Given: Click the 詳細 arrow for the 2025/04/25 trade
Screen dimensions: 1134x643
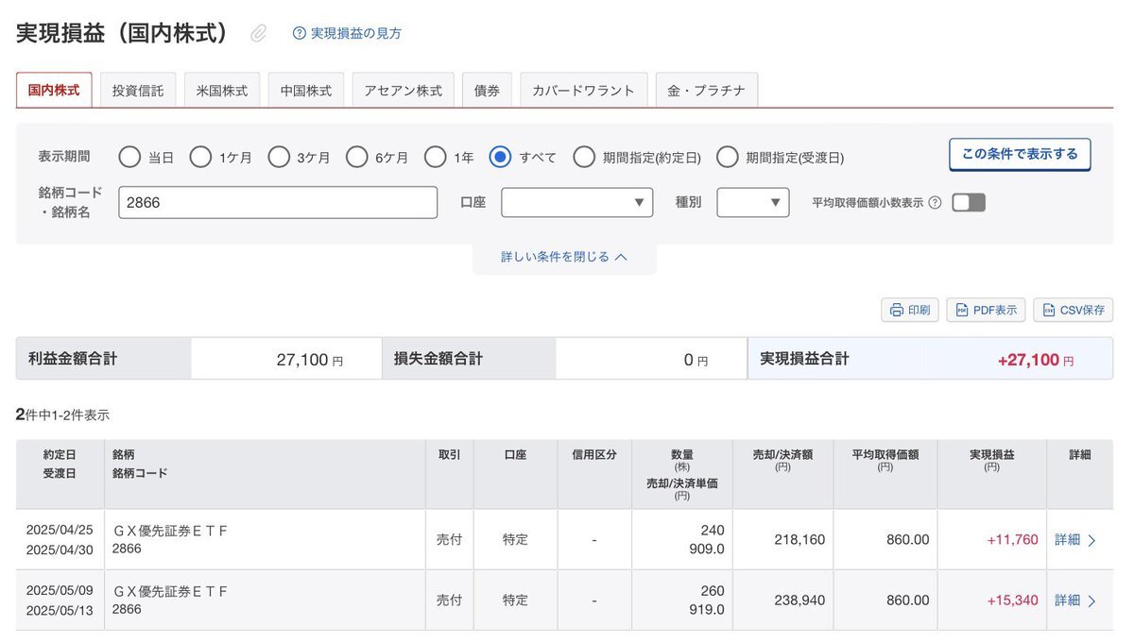Looking at the screenshot, I should coord(1091,540).
